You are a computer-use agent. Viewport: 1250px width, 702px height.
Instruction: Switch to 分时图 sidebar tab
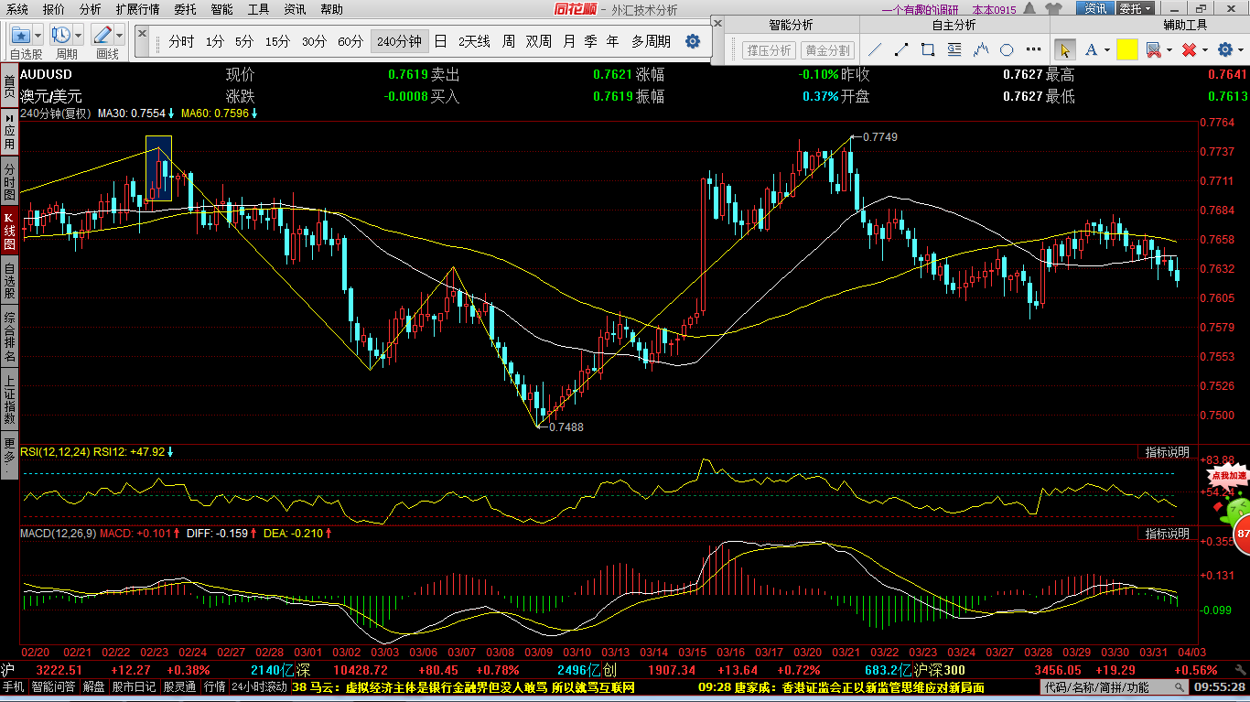[9, 182]
